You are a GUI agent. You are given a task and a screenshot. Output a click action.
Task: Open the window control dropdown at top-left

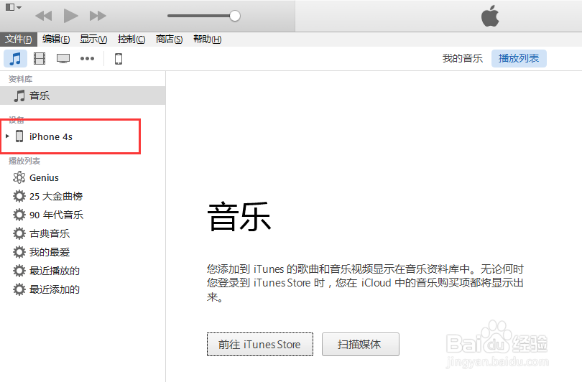pyautogui.click(x=14, y=7)
